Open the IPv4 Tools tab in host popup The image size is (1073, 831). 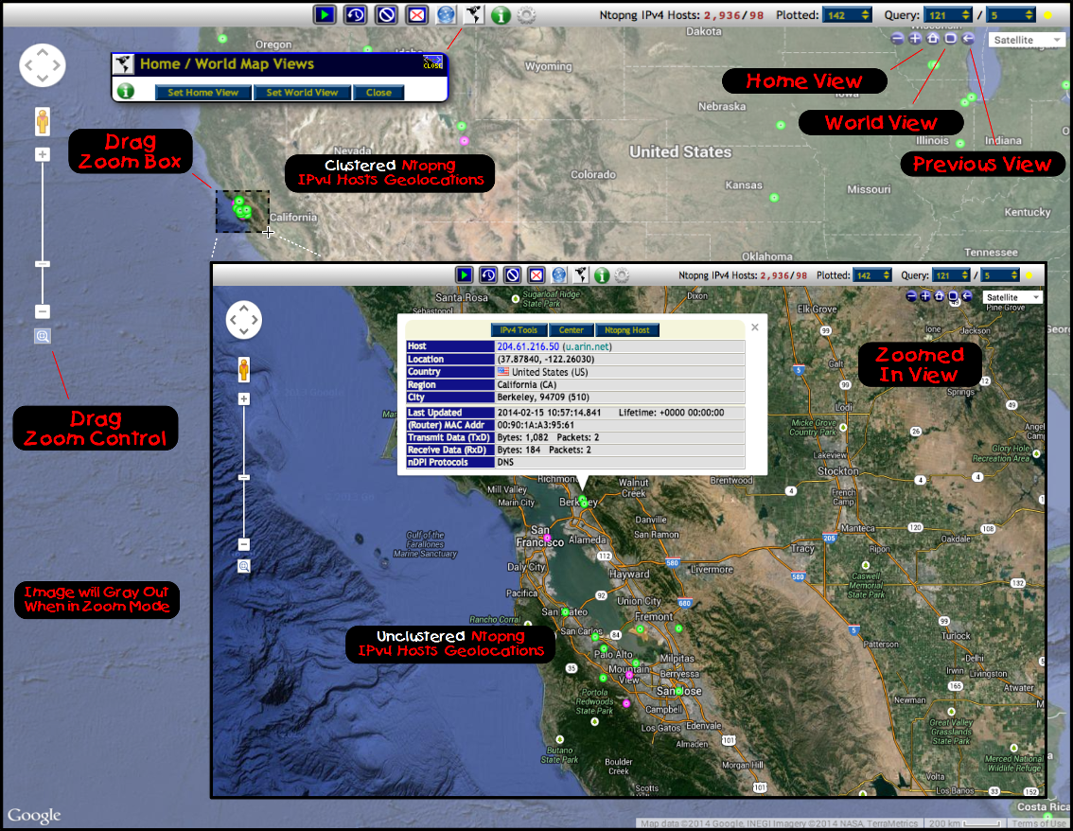(x=519, y=330)
